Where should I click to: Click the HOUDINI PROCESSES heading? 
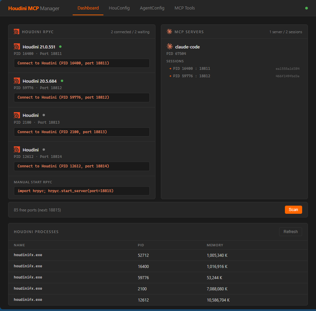coord(36,232)
